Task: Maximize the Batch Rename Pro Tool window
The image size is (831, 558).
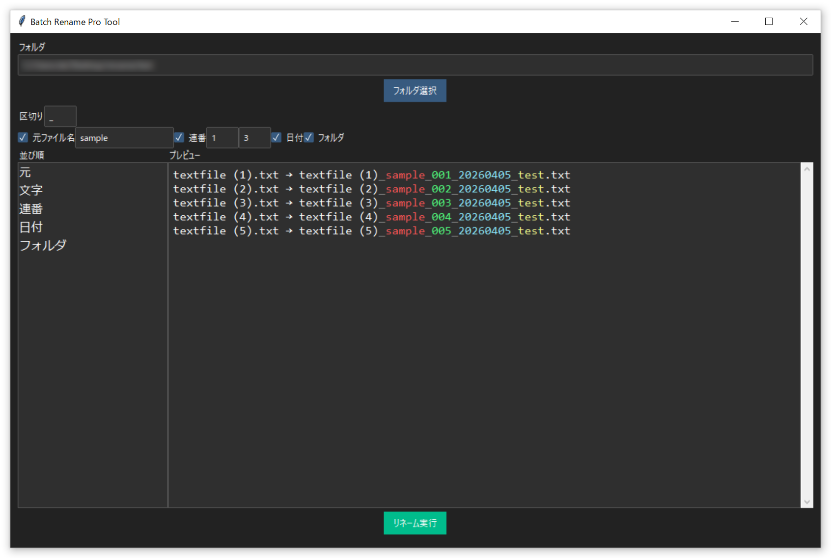Action: click(769, 22)
